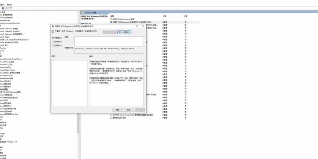The width and height of the screenshot is (318, 159).
Task: Select Windows Installer tree item
Action: click(x=6, y=67)
